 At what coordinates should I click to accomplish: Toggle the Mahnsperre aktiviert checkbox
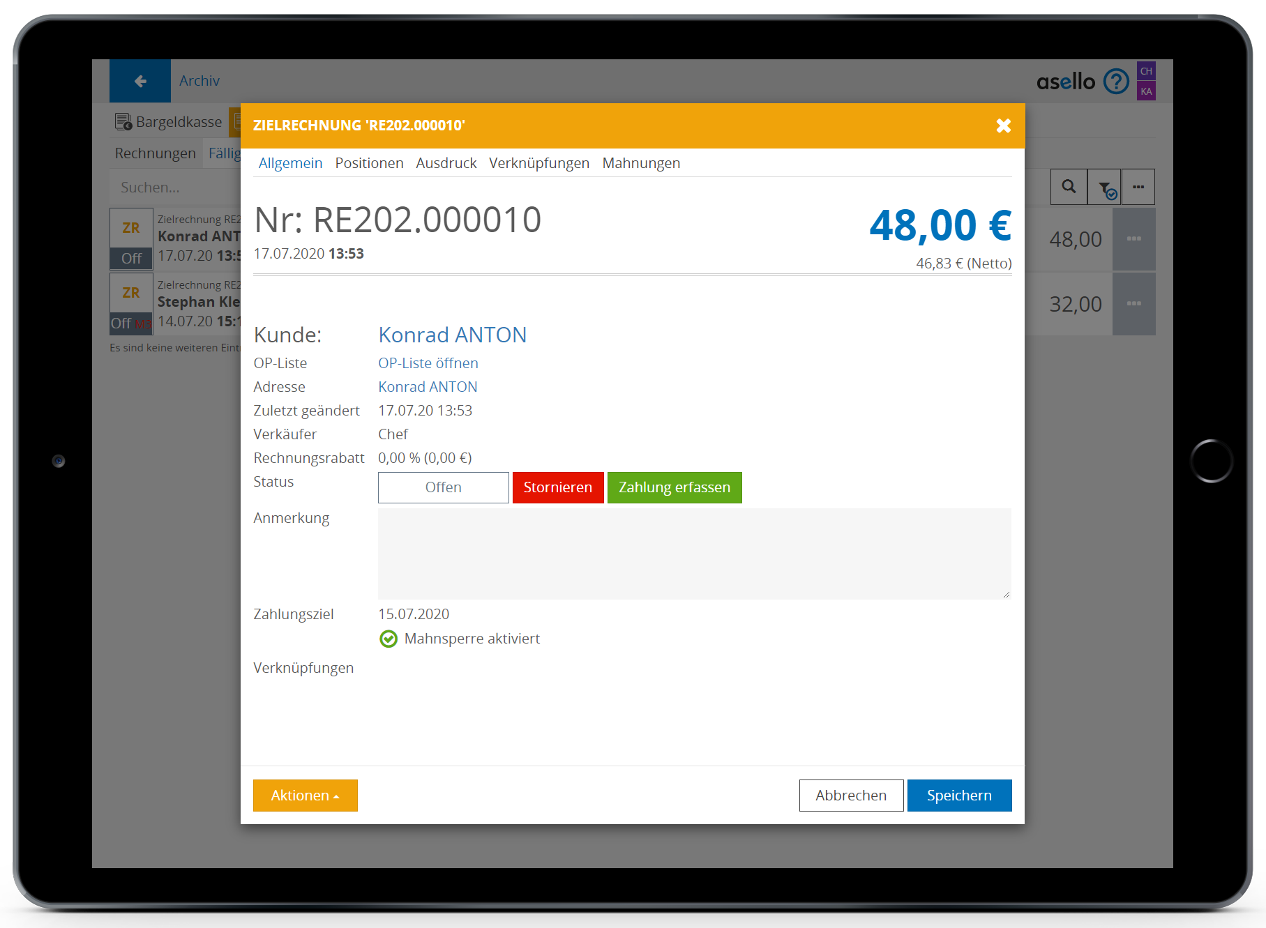(x=389, y=639)
